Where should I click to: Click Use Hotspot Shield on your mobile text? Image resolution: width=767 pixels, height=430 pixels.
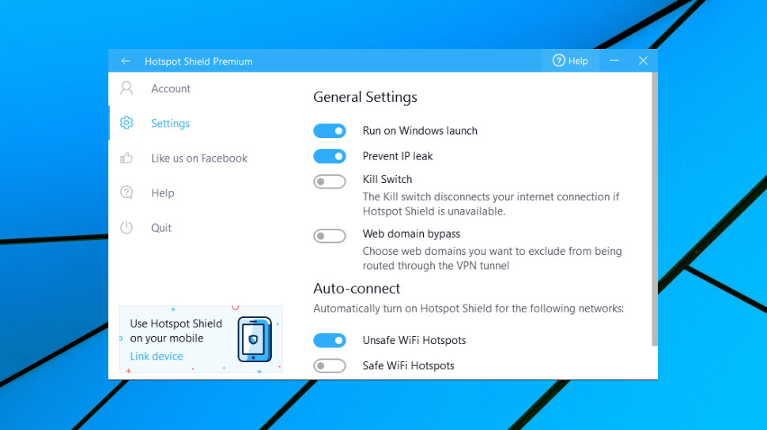pyautogui.click(x=176, y=331)
